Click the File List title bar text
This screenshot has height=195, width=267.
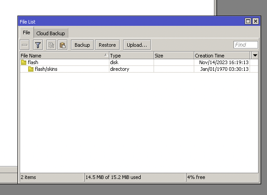click(x=27, y=22)
